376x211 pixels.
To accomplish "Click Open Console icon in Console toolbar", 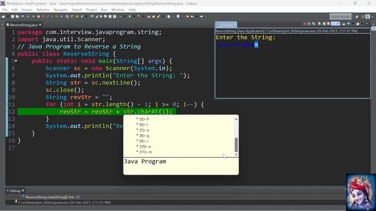I will coord(358,23).
